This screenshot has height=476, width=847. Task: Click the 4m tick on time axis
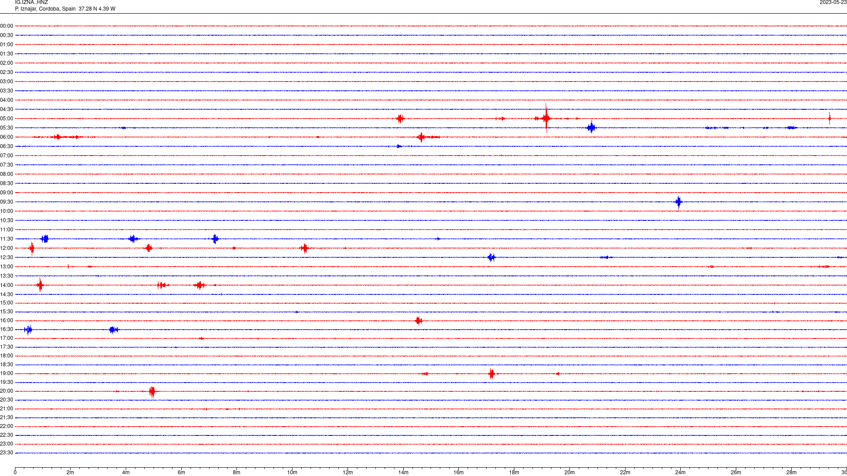click(x=126, y=472)
